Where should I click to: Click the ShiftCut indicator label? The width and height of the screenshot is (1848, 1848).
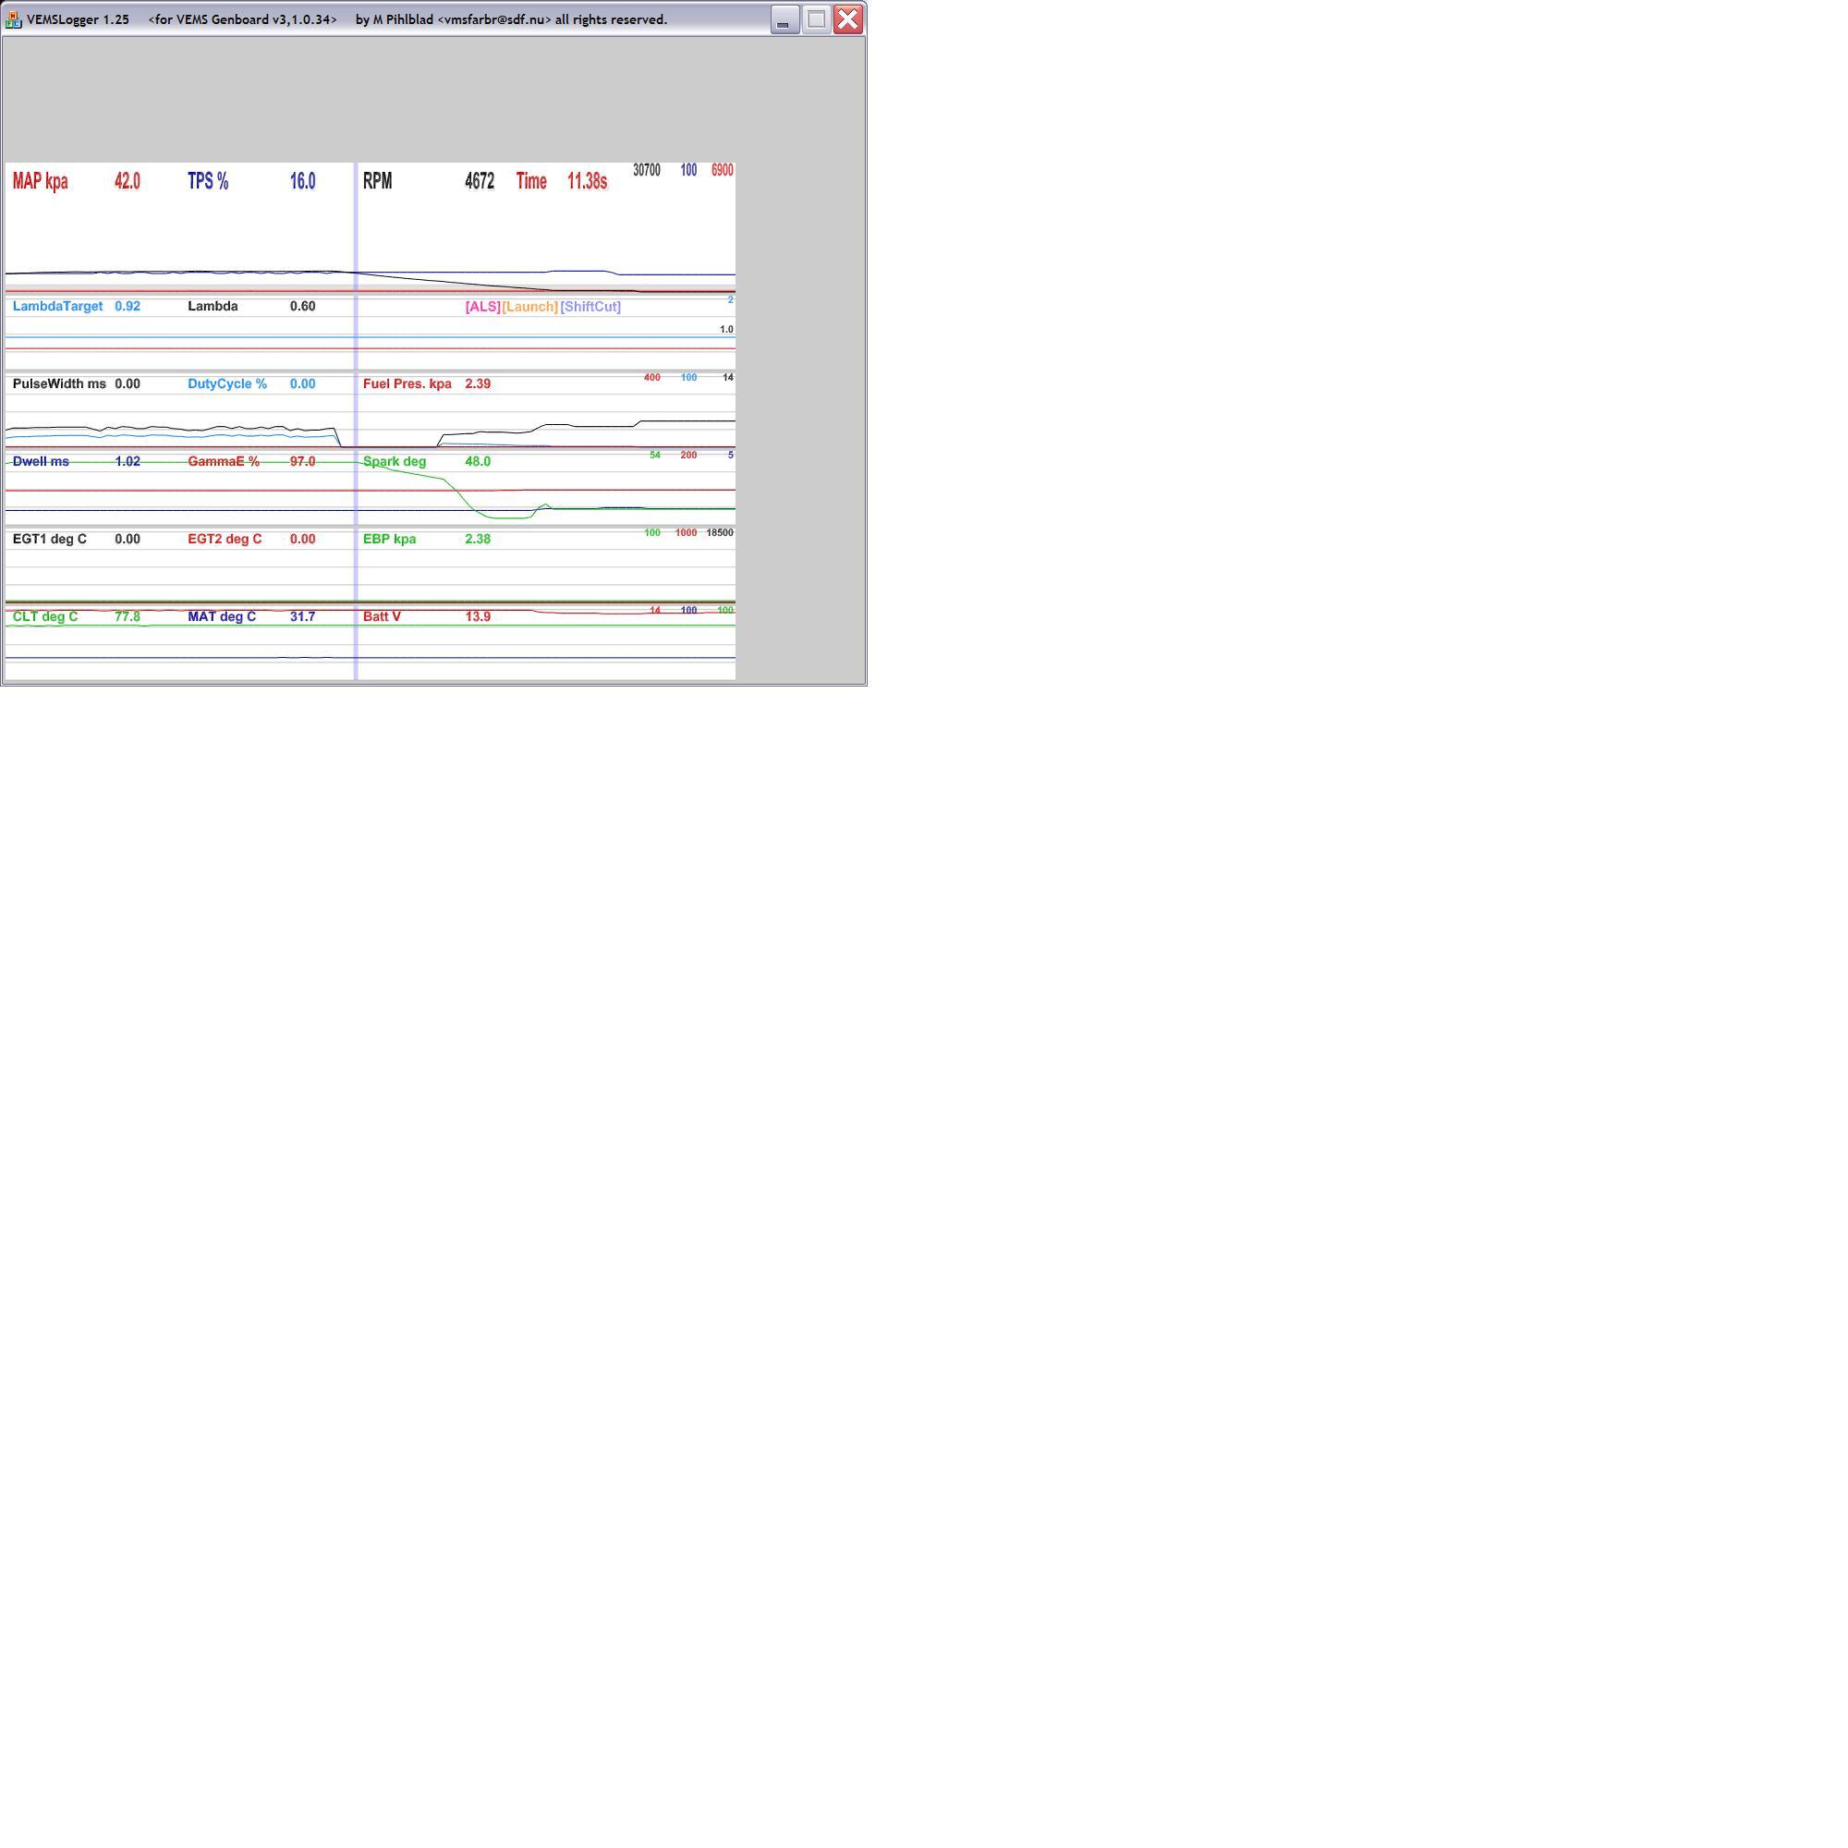[x=591, y=307]
